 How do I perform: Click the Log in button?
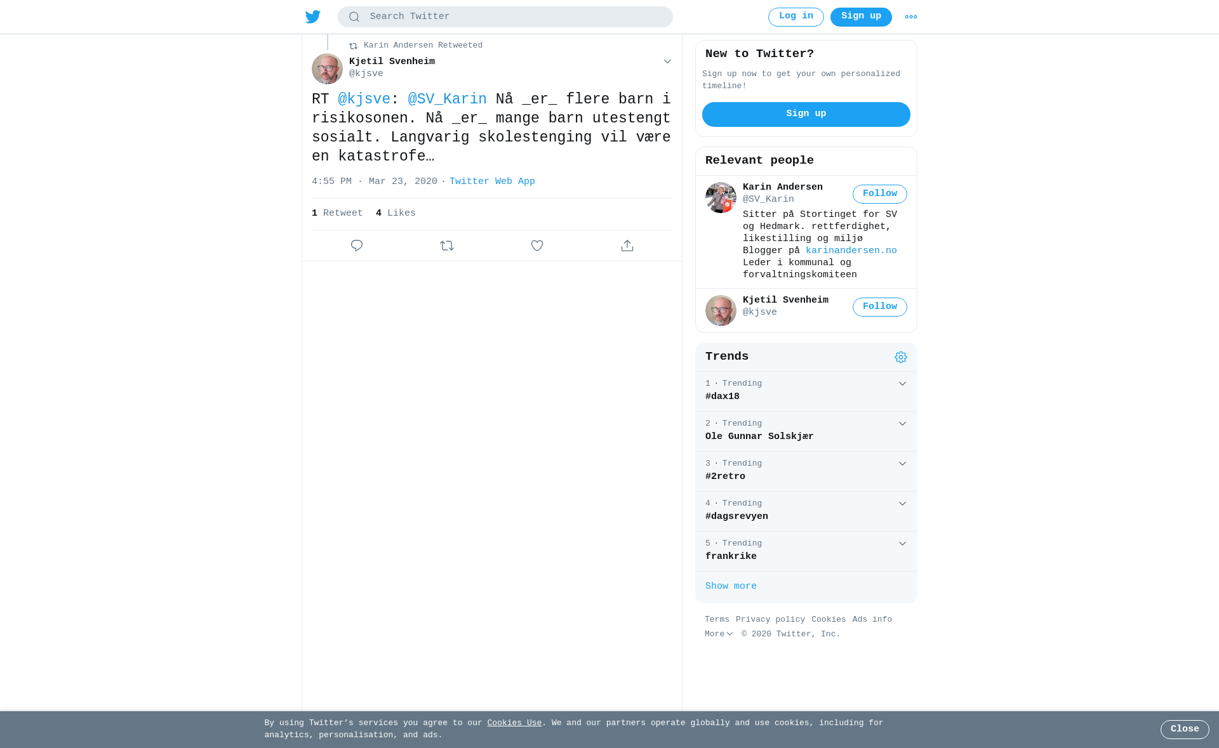[796, 17]
